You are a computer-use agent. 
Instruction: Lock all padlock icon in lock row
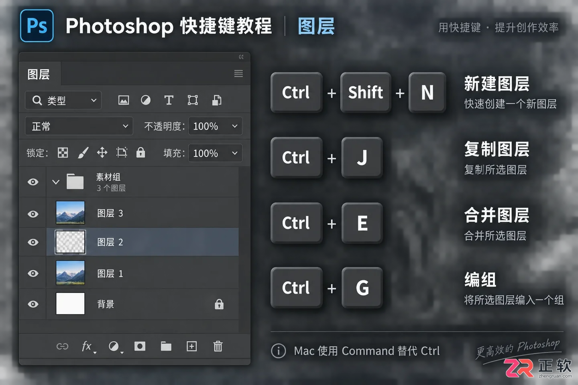click(140, 152)
